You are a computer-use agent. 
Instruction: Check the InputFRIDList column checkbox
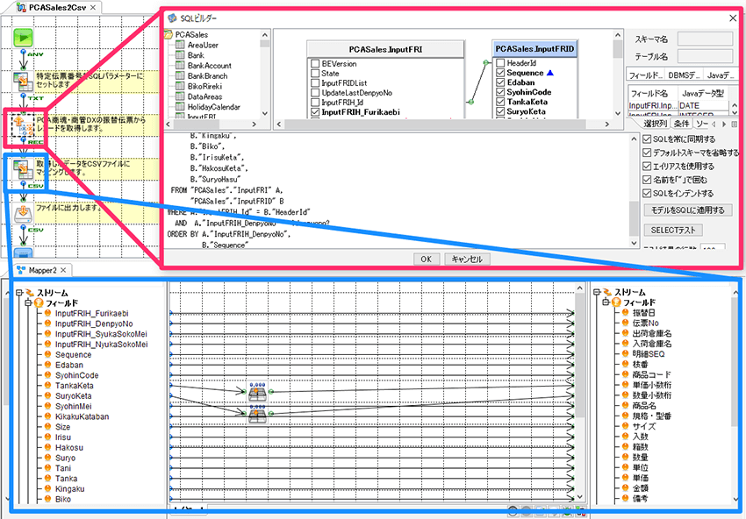coord(315,83)
